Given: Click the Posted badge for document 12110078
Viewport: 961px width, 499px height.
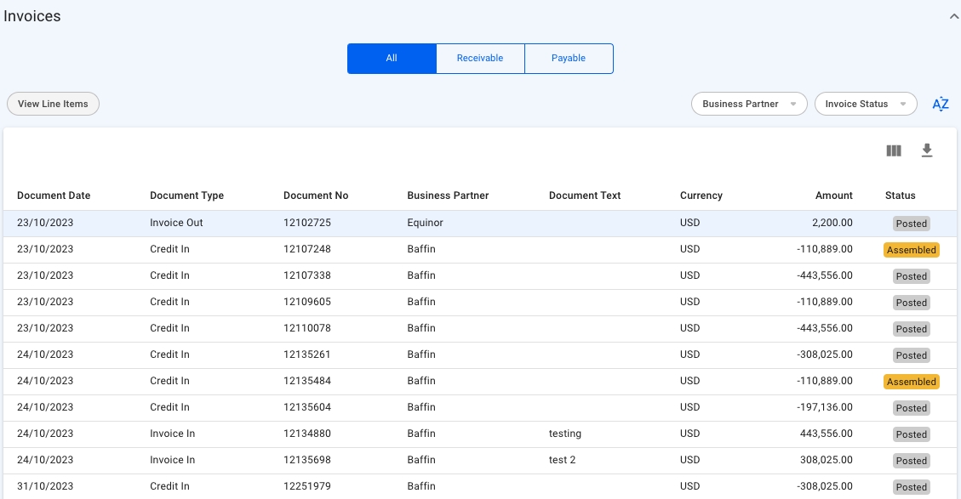Looking at the screenshot, I should coord(911,329).
